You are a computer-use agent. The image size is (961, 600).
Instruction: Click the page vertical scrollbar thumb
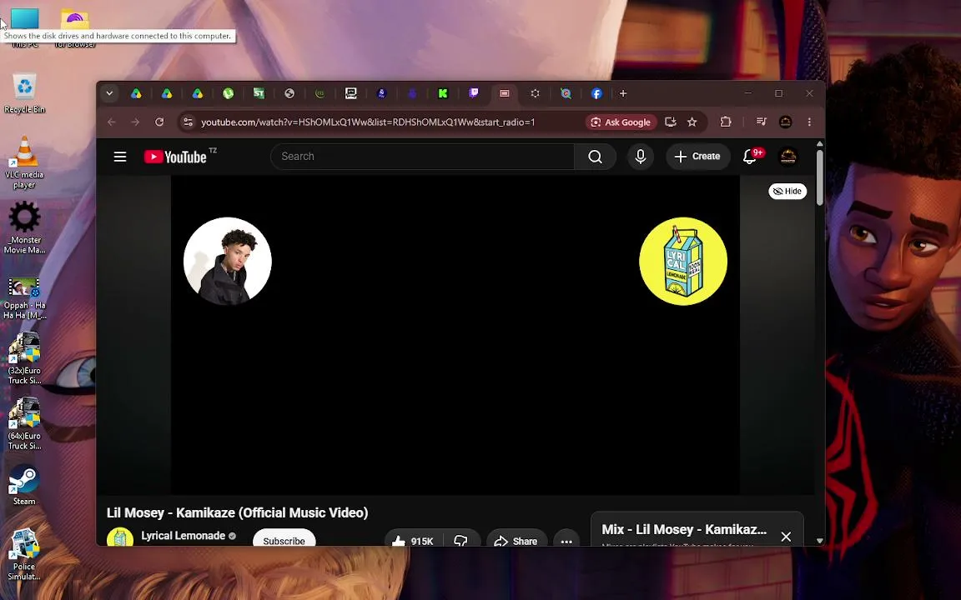click(819, 179)
